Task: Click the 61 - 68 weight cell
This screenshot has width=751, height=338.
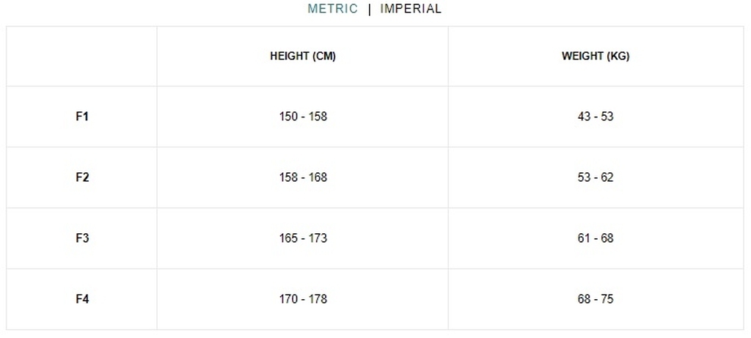Action: pos(596,238)
